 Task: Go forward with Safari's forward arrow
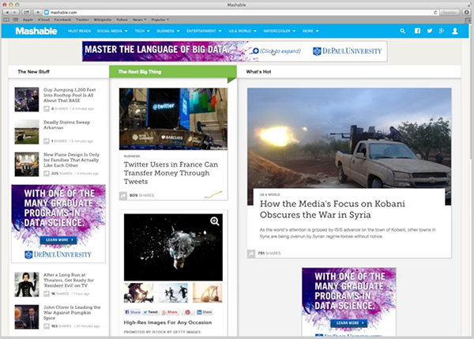[15, 13]
